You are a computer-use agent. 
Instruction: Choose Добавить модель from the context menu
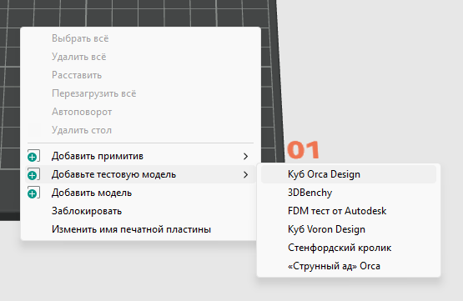pos(140,193)
